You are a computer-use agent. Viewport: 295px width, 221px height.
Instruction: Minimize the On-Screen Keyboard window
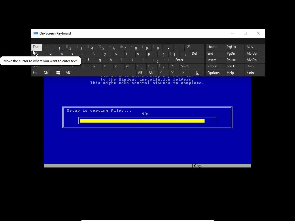tap(232, 33)
